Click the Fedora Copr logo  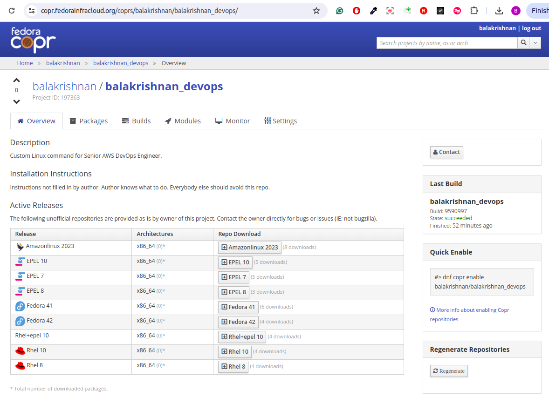[33, 40]
